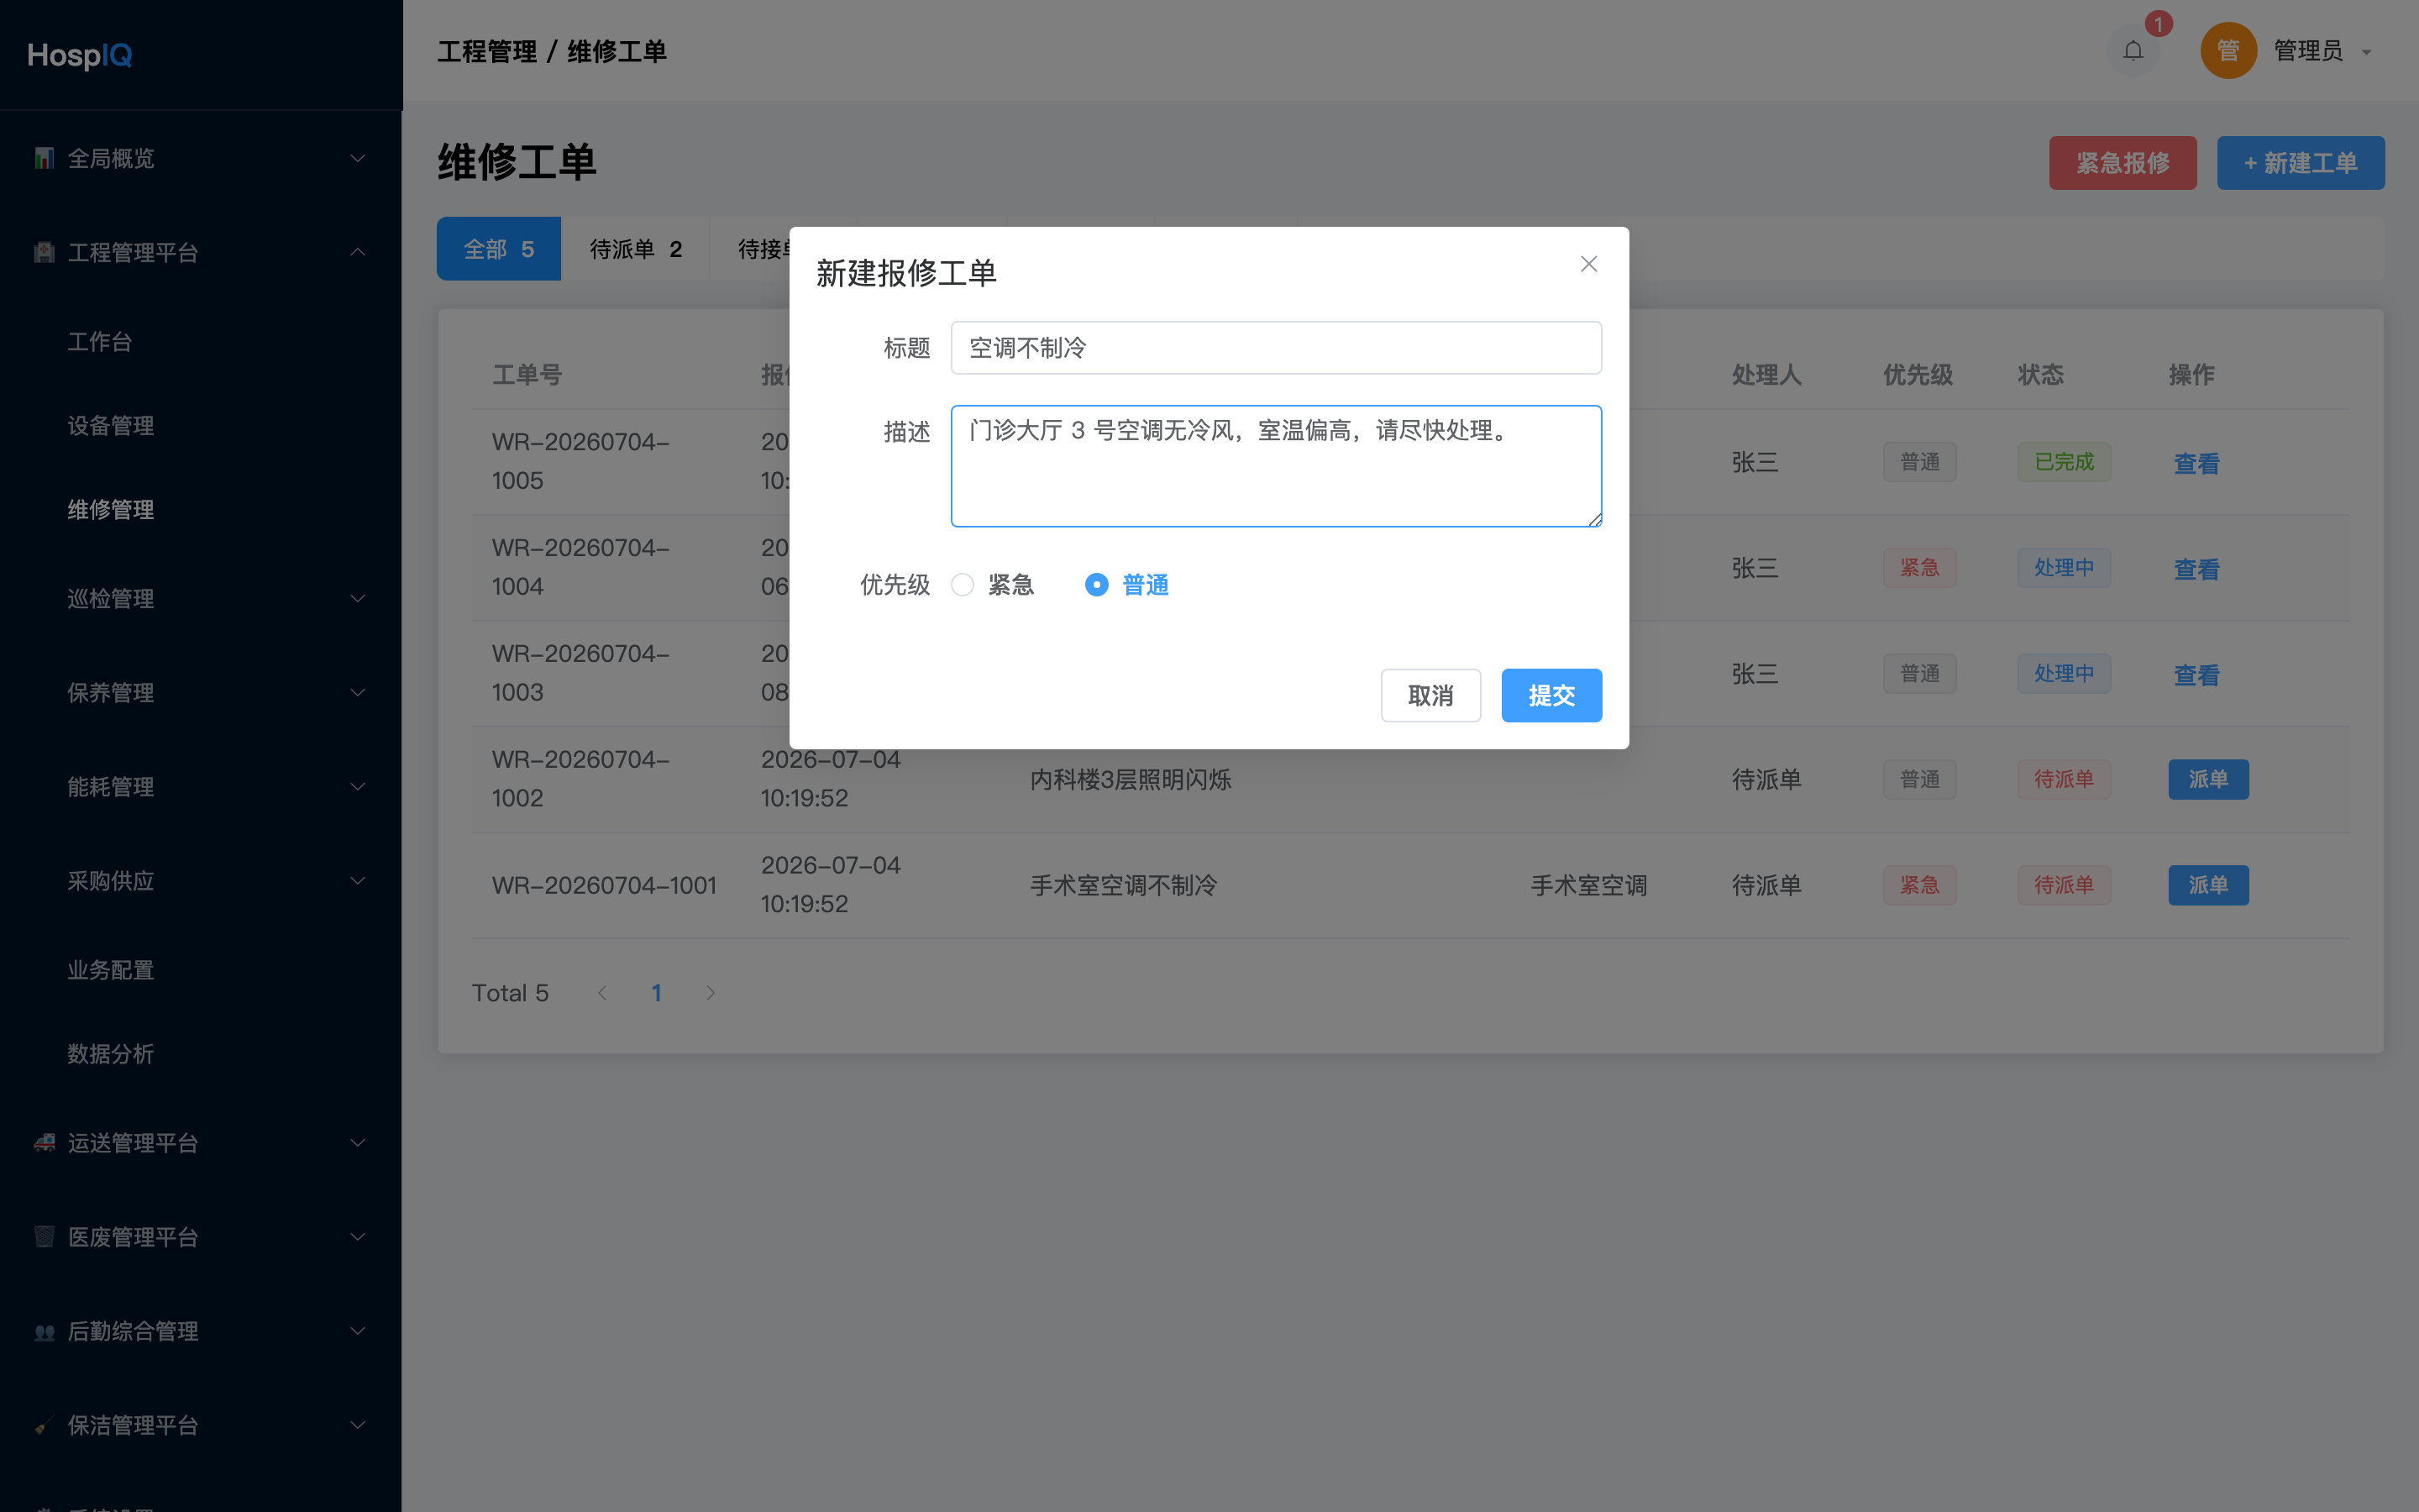
Task: Expand the 能耗管理 submenu chevron
Action: click(x=358, y=787)
